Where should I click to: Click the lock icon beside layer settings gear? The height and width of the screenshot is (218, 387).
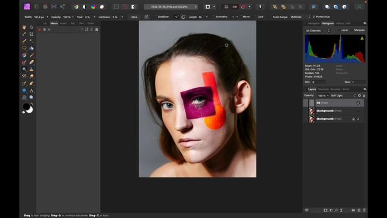coord(364,96)
